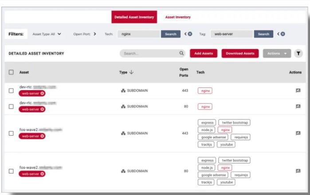This screenshot has width=310, height=195.
Task: Click requirejs tag in fos-wave2 443 row
Action: coord(241,137)
